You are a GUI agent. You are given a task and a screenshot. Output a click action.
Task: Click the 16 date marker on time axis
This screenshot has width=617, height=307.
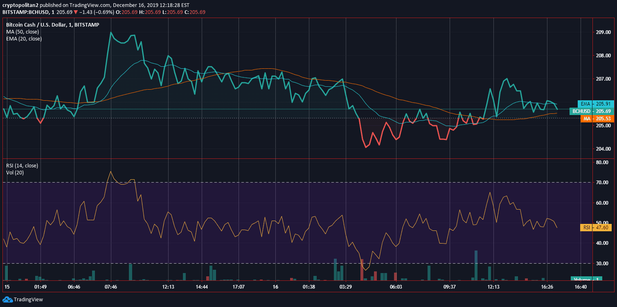pyautogui.click(x=275, y=287)
